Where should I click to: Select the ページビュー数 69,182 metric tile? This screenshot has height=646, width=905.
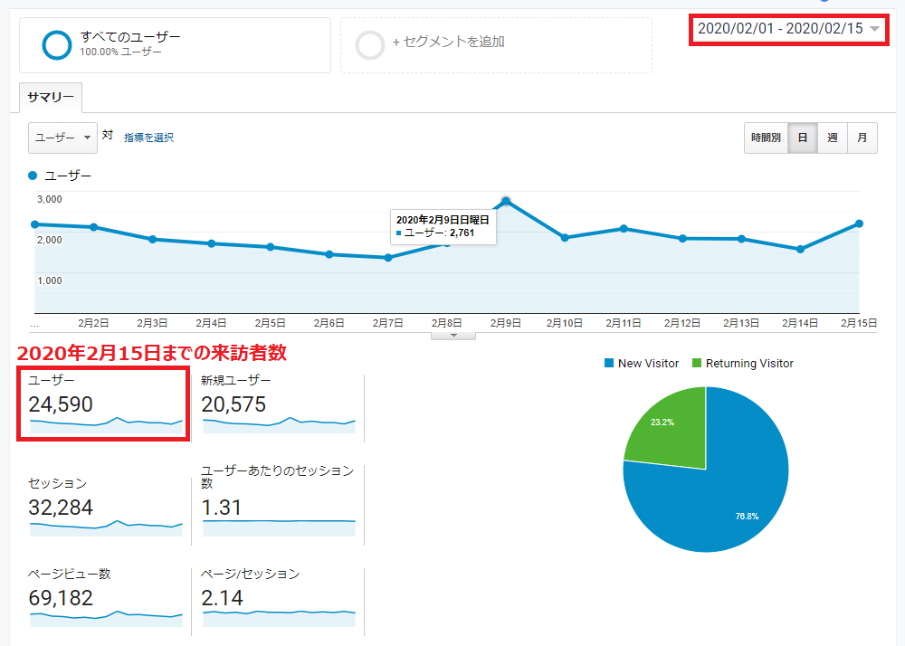105,600
